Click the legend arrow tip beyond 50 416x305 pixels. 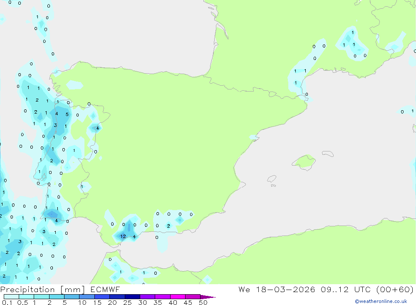pos(210,297)
